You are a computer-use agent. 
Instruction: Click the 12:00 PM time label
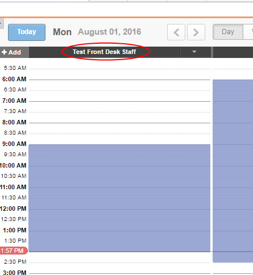tap(13, 209)
